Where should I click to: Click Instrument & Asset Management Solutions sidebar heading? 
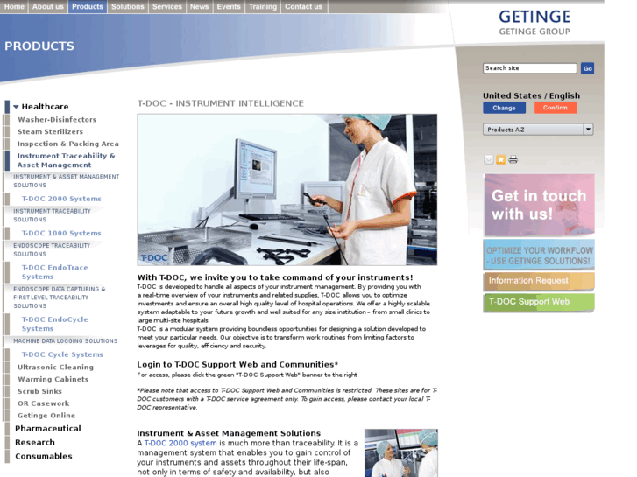67,181
